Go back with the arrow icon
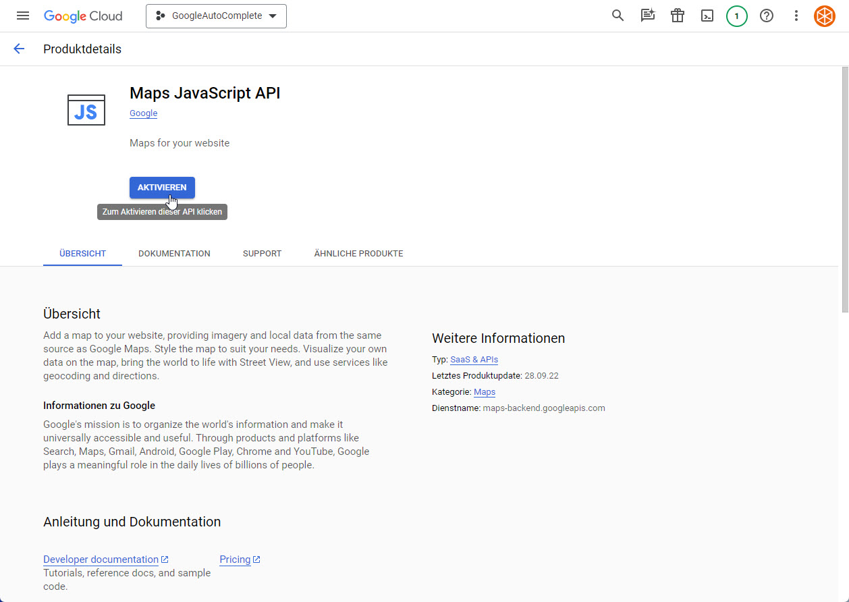The image size is (849, 602). [19, 49]
